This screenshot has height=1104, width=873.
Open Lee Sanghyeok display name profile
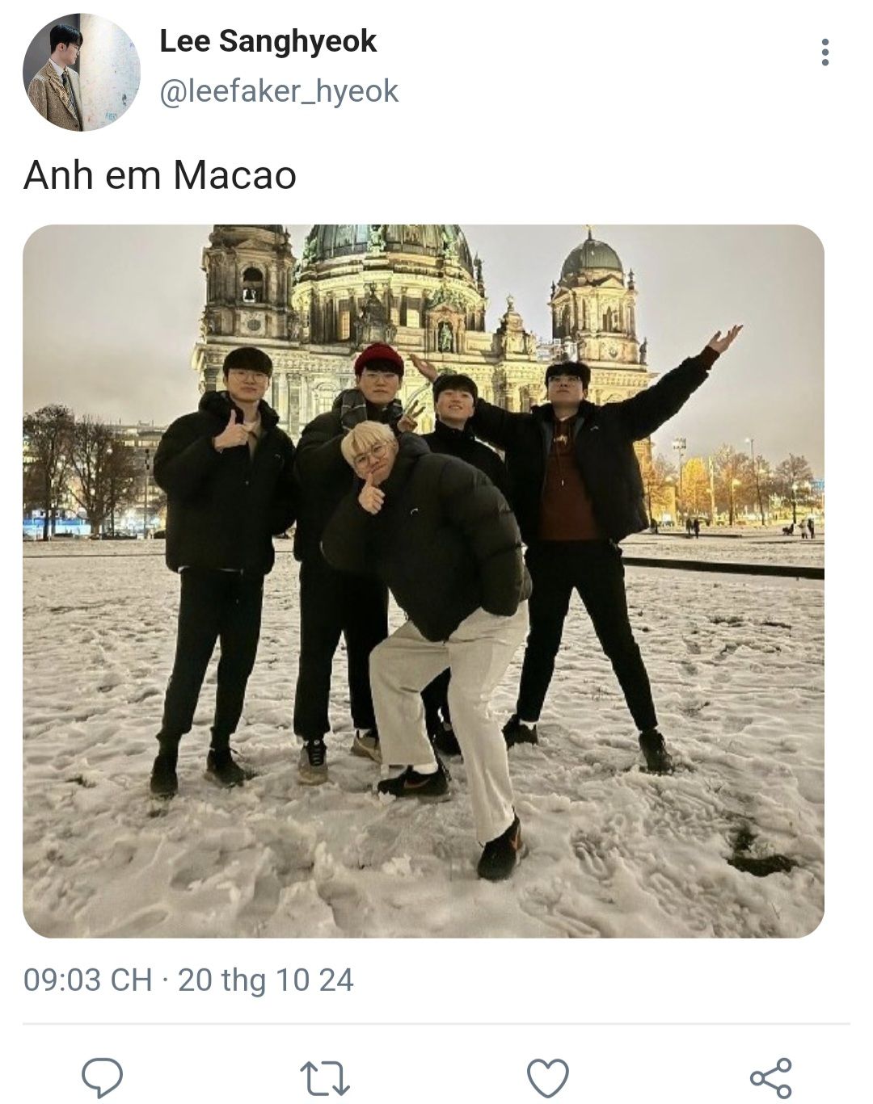pos(268,41)
